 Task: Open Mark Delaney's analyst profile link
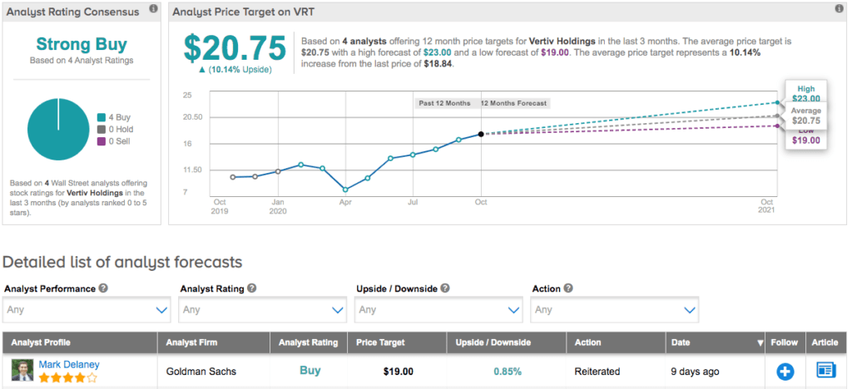coord(69,364)
